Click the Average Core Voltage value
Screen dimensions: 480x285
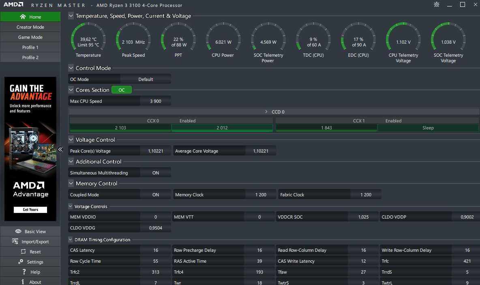pos(261,151)
